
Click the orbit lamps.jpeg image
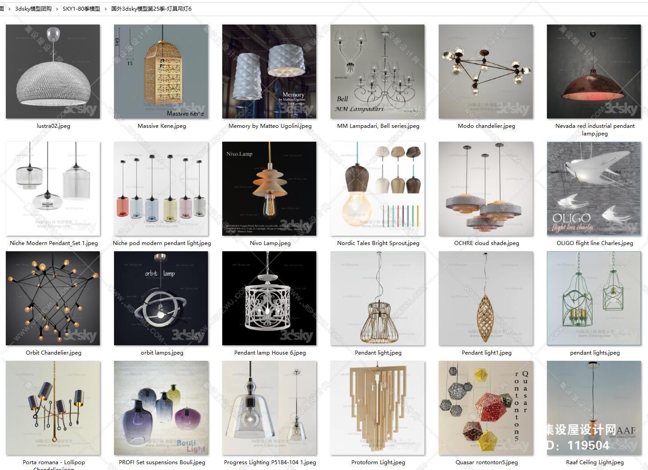[161, 298]
